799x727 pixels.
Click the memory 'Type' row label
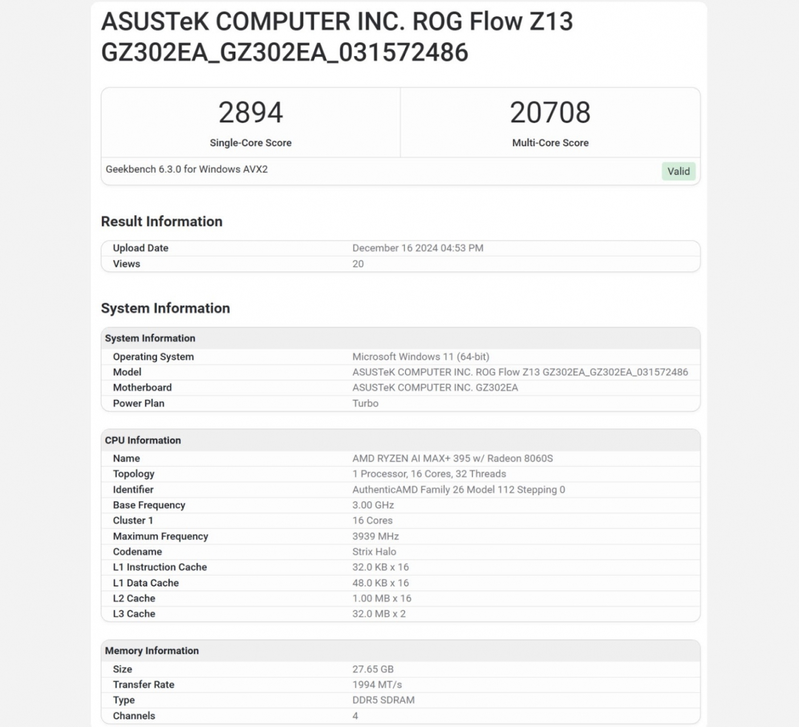(x=124, y=700)
